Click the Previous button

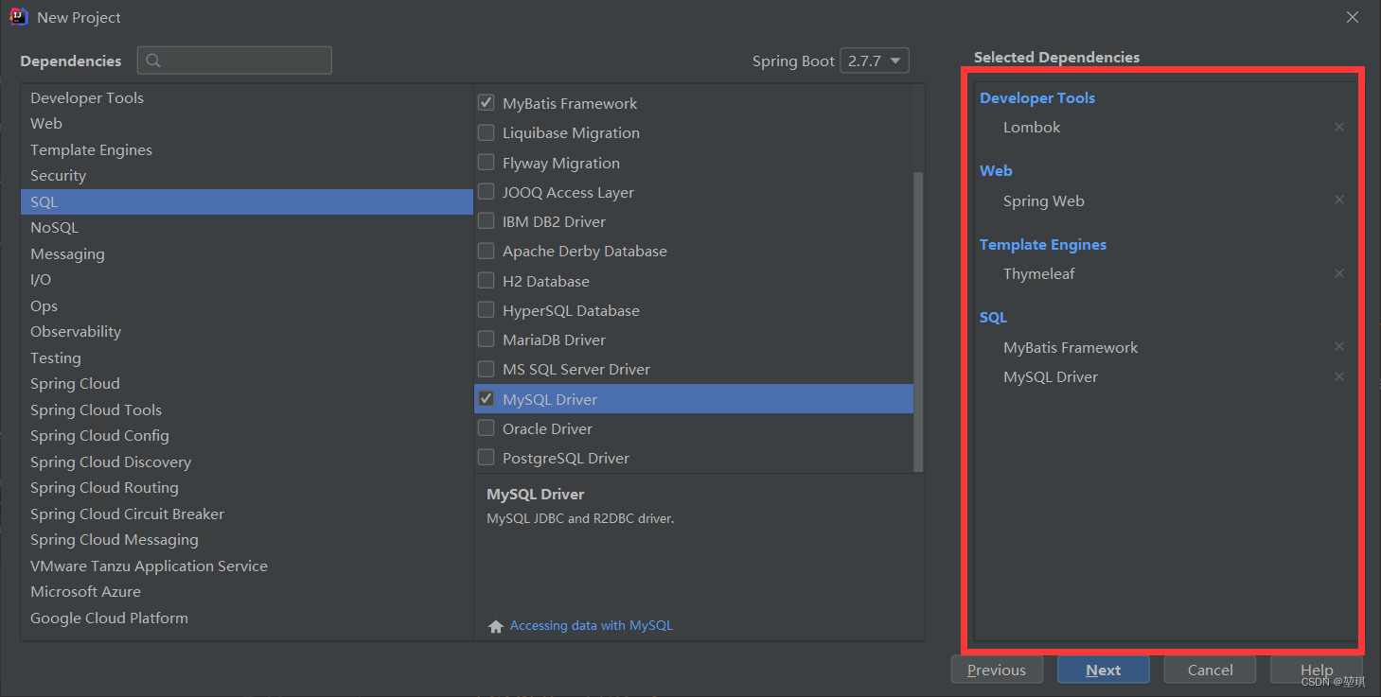tap(997, 670)
